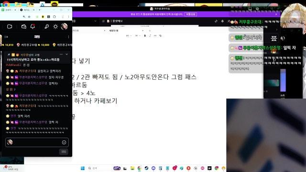
Task: Collapse the pinned message with the chevron
Action: pyautogui.click(x=67, y=54)
